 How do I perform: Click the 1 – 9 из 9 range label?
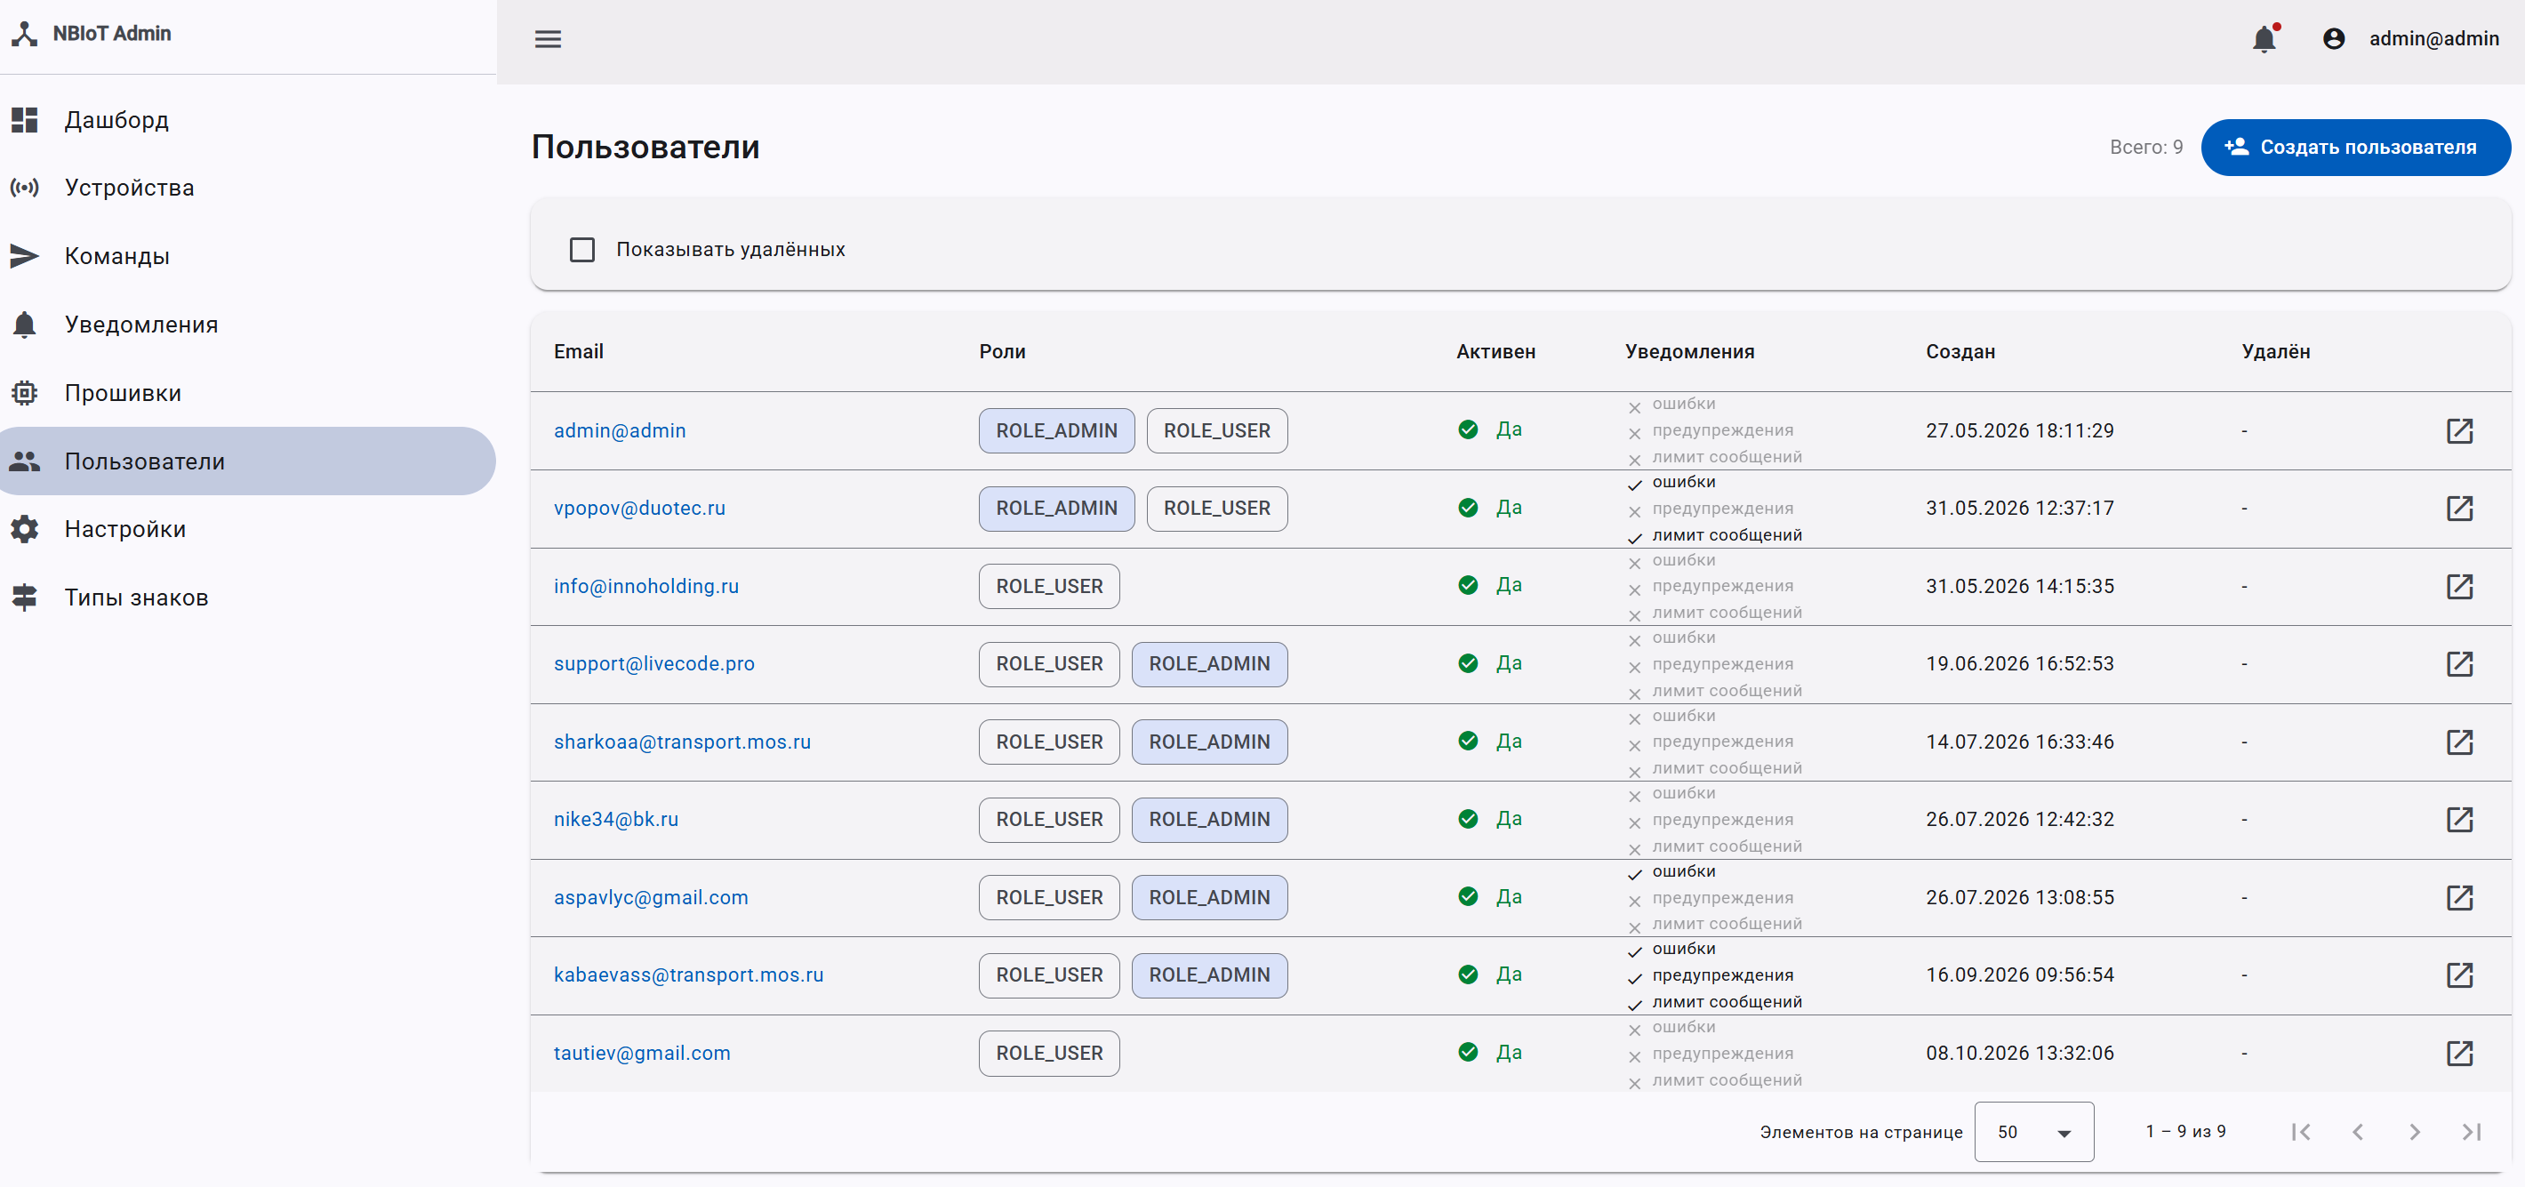tap(2184, 1132)
